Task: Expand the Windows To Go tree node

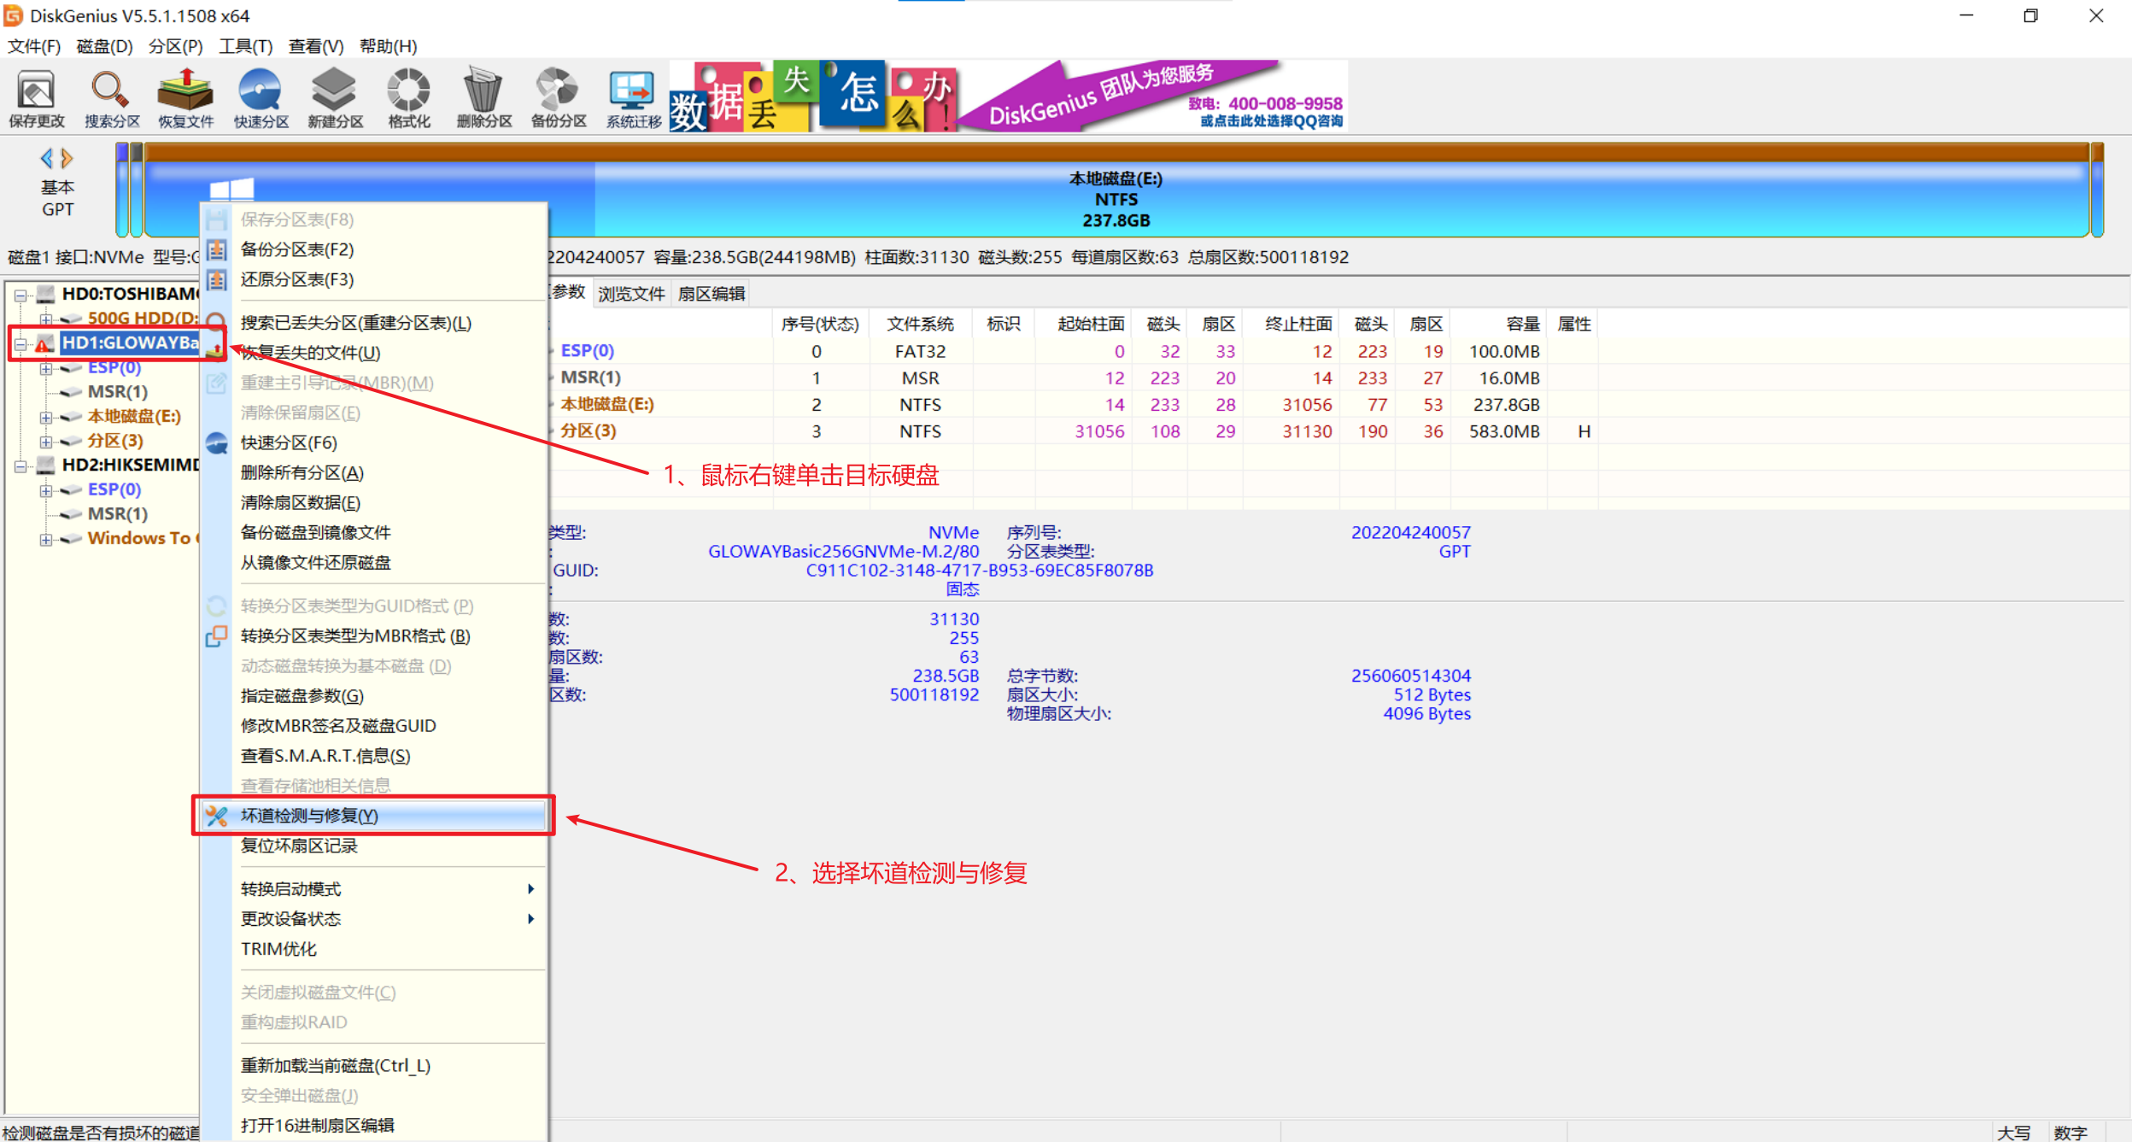Action: click(48, 538)
